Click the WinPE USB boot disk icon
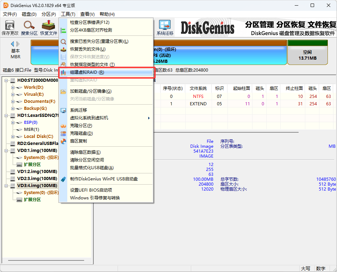 click(x=63, y=179)
